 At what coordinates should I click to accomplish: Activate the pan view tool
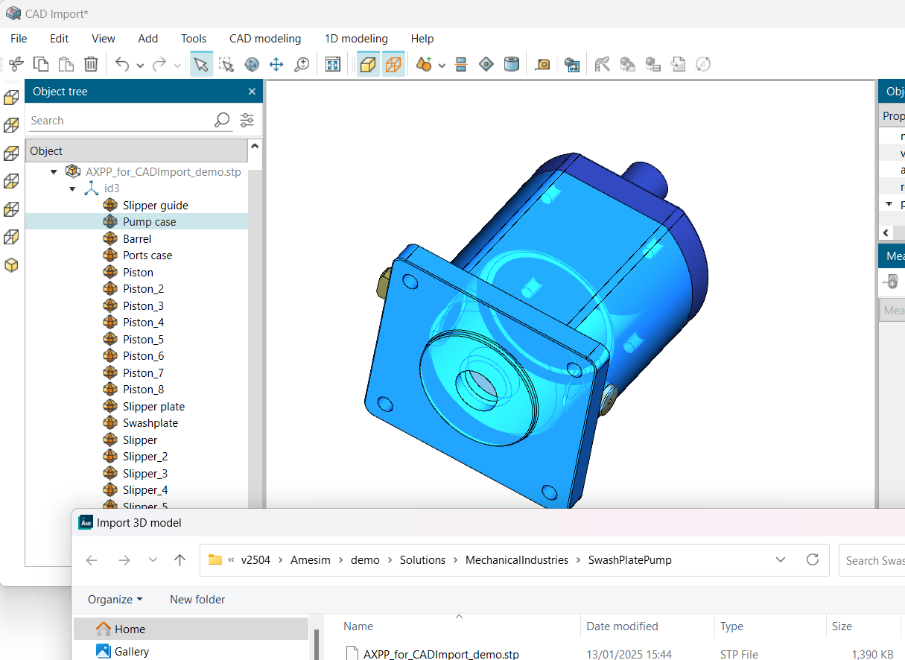click(x=276, y=65)
